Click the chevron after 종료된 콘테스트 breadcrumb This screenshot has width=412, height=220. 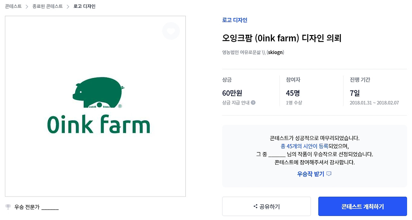tap(68, 6)
